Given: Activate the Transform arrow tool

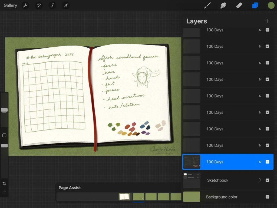Looking at the screenshot, I should coord(66,5).
